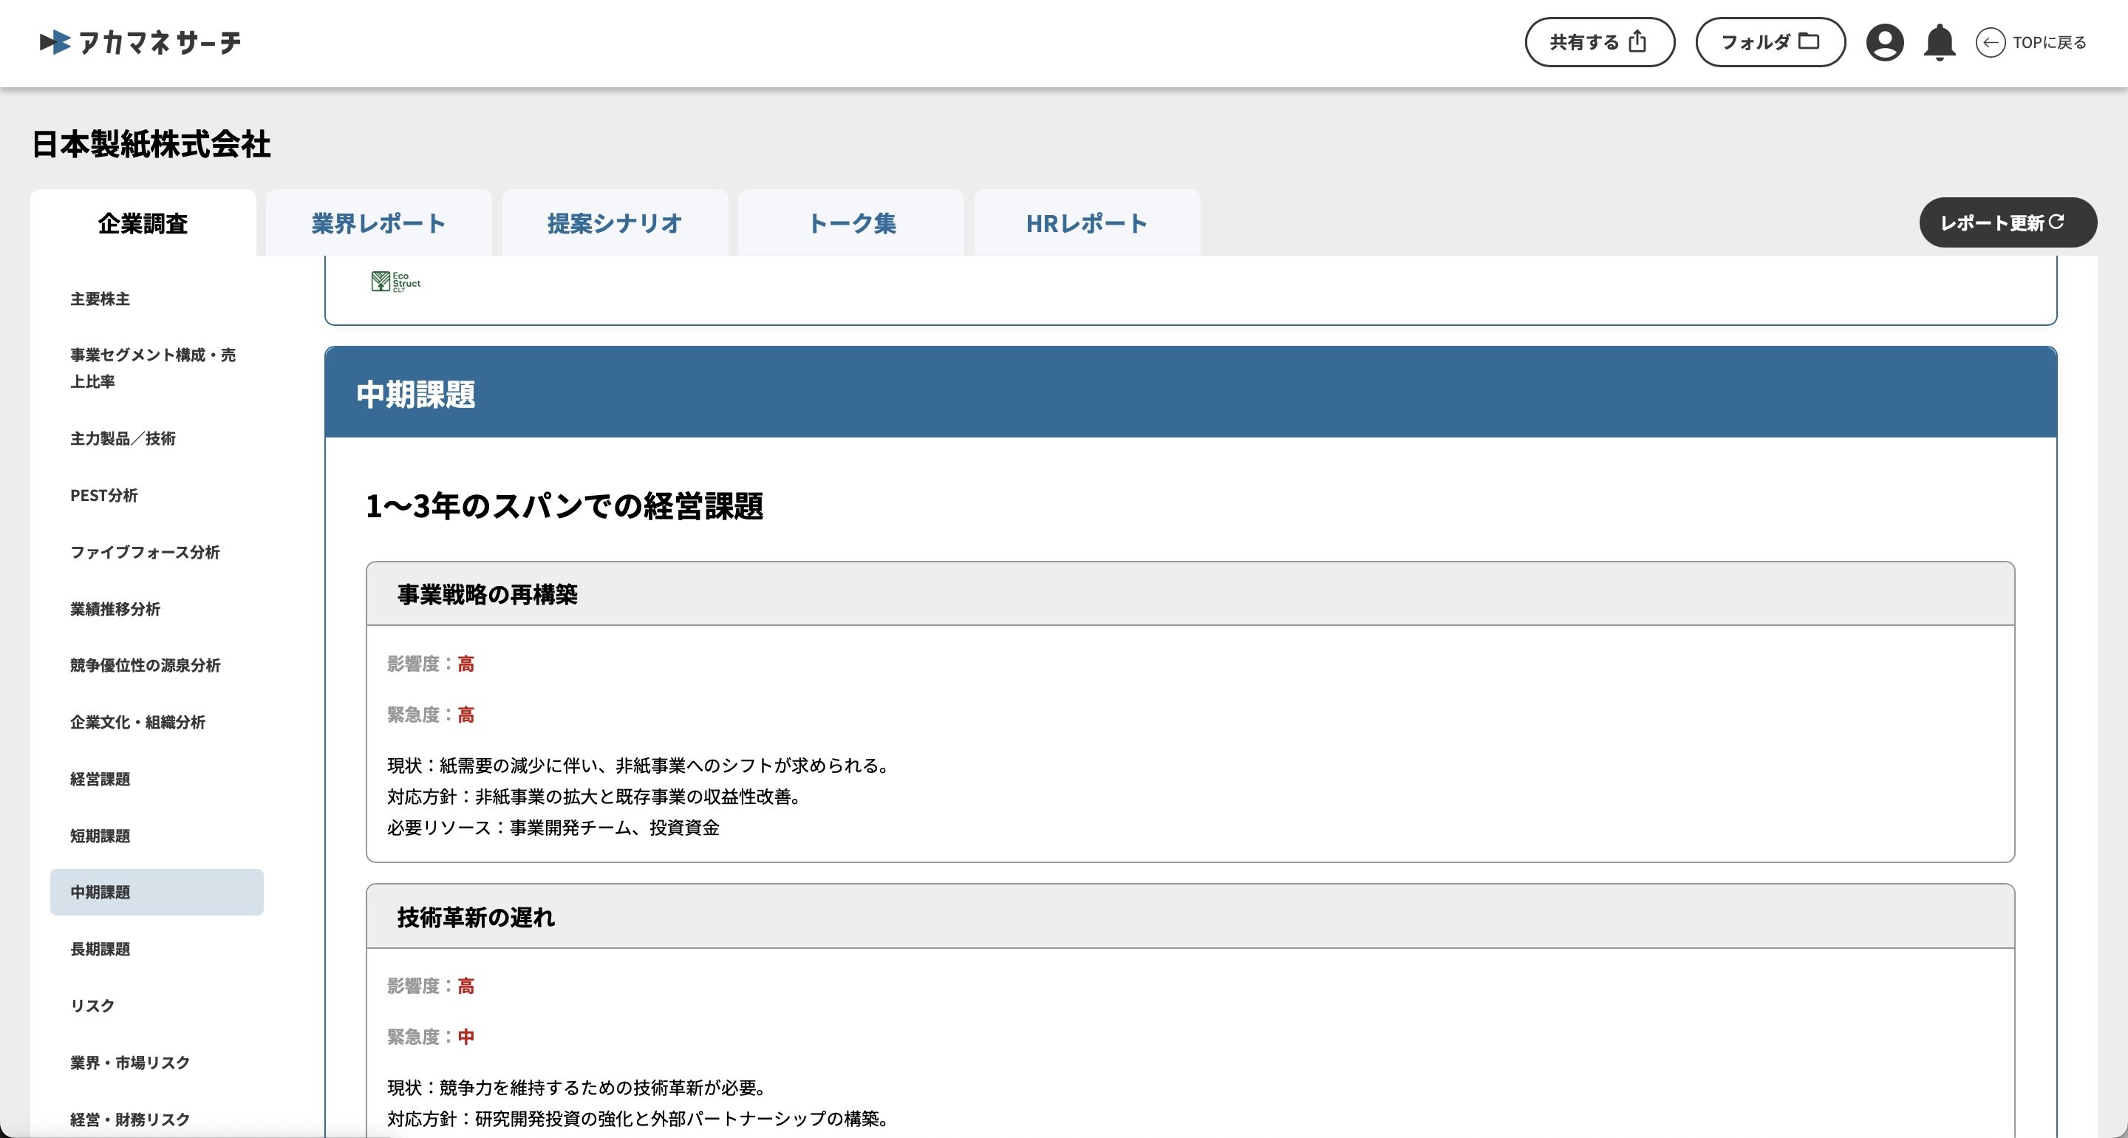Click 必要リソース：事業開発チーム、投資資金 line

pyautogui.click(x=553, y=828)
